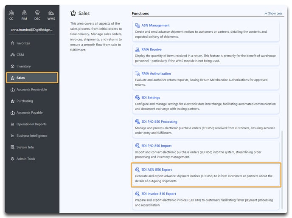Viewport: 292px width, 218px height.
Task: Click the Favorites star icon
Action: tap(12, 43)
